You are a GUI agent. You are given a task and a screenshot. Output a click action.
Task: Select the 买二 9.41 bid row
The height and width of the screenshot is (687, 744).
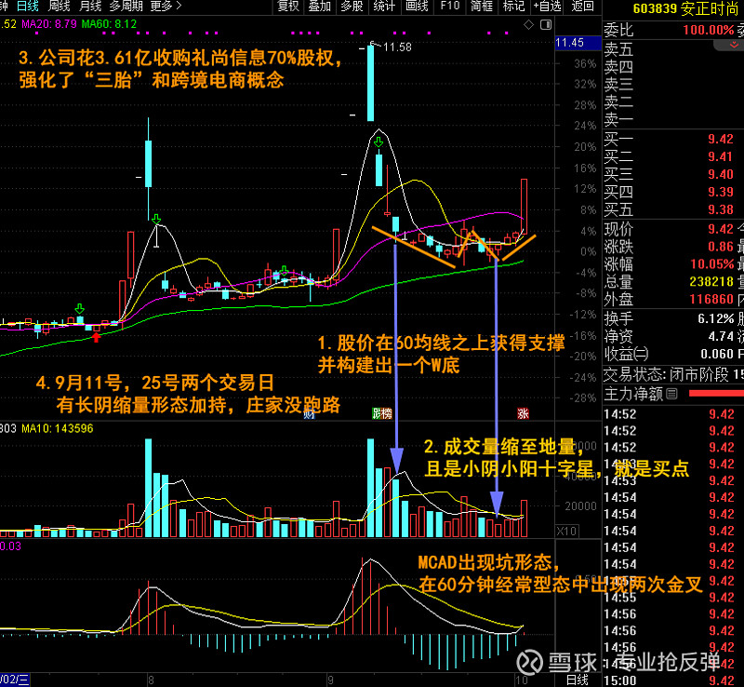(672, 156)
